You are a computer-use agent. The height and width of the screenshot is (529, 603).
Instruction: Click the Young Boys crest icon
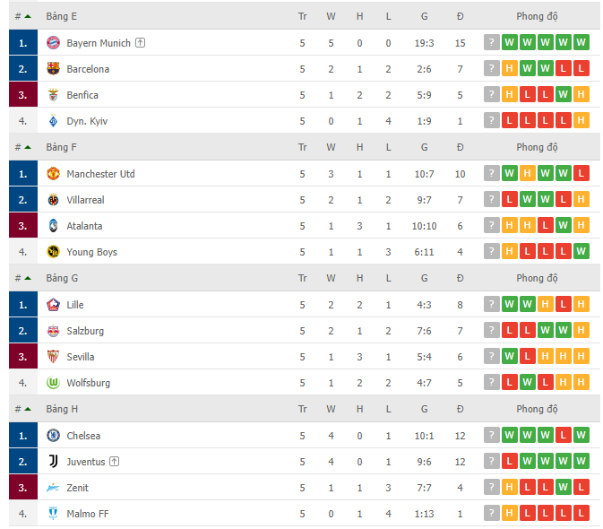point(53,252)
